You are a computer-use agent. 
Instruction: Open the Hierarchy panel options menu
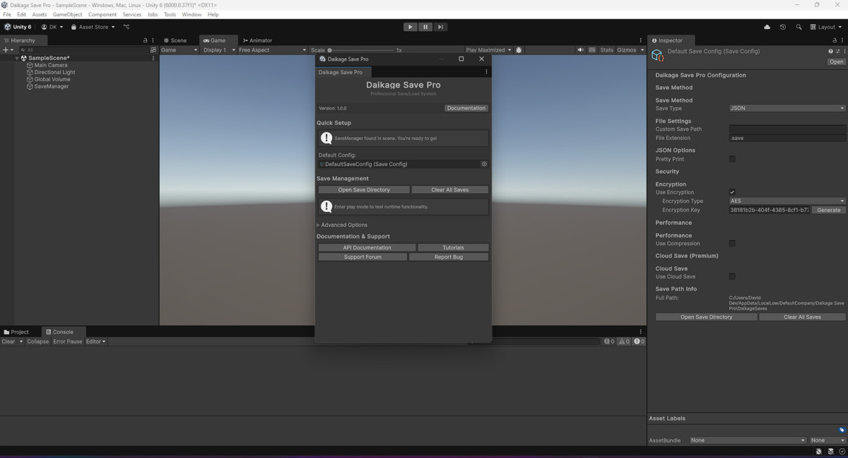tap(153, 40)
